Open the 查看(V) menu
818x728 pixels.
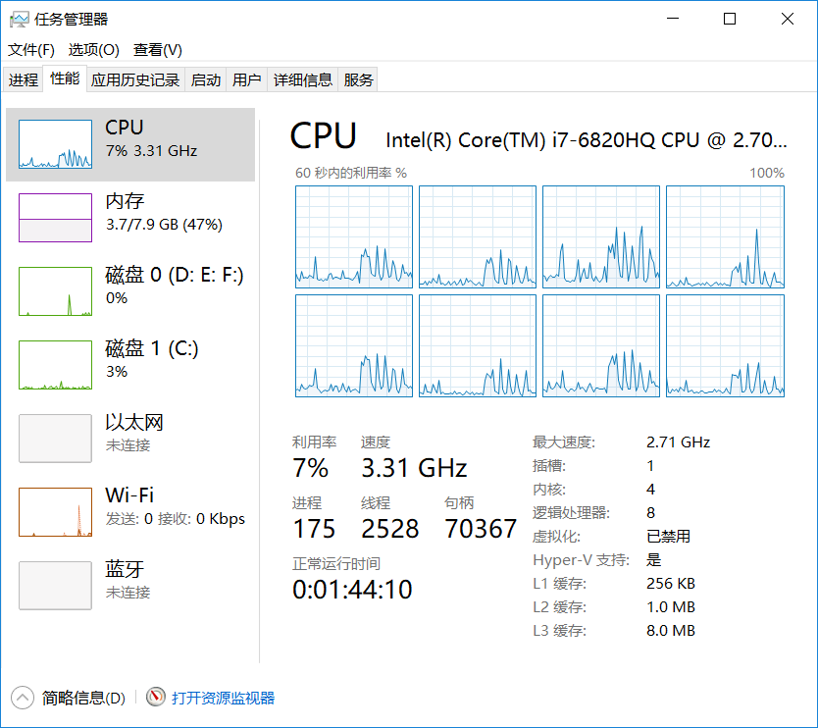158,50
